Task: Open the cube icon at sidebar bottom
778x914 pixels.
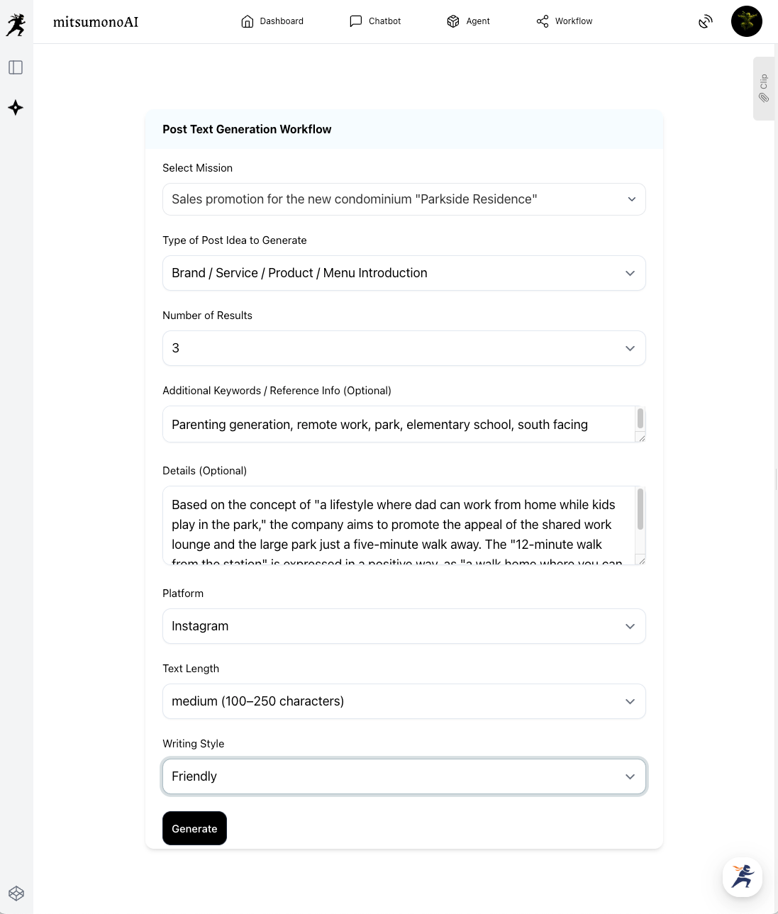Action: click(16, 893)
